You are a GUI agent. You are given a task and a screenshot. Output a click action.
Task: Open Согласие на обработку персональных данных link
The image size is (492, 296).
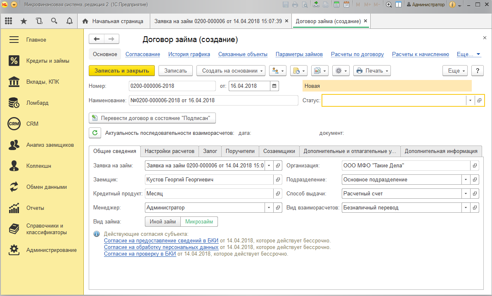pyautogui.click(x=161, y=247)
